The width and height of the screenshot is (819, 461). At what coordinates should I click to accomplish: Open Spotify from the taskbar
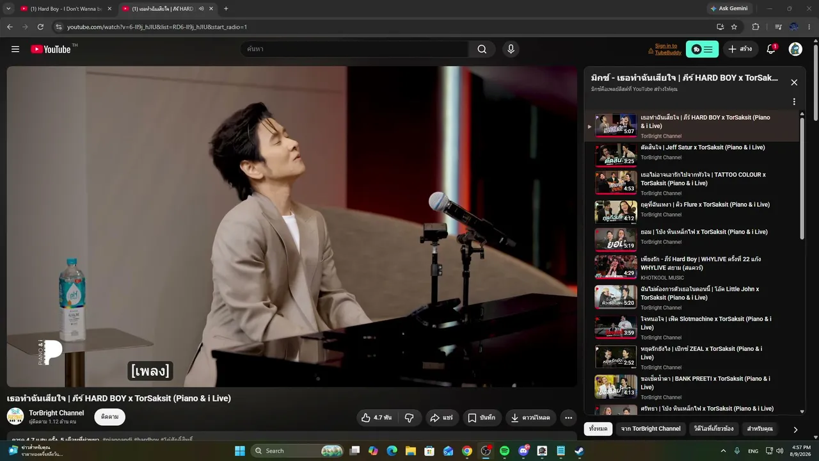click(504, 451)
